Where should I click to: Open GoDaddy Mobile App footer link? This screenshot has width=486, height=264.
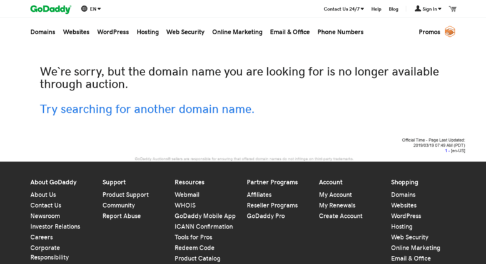[205, 216]
